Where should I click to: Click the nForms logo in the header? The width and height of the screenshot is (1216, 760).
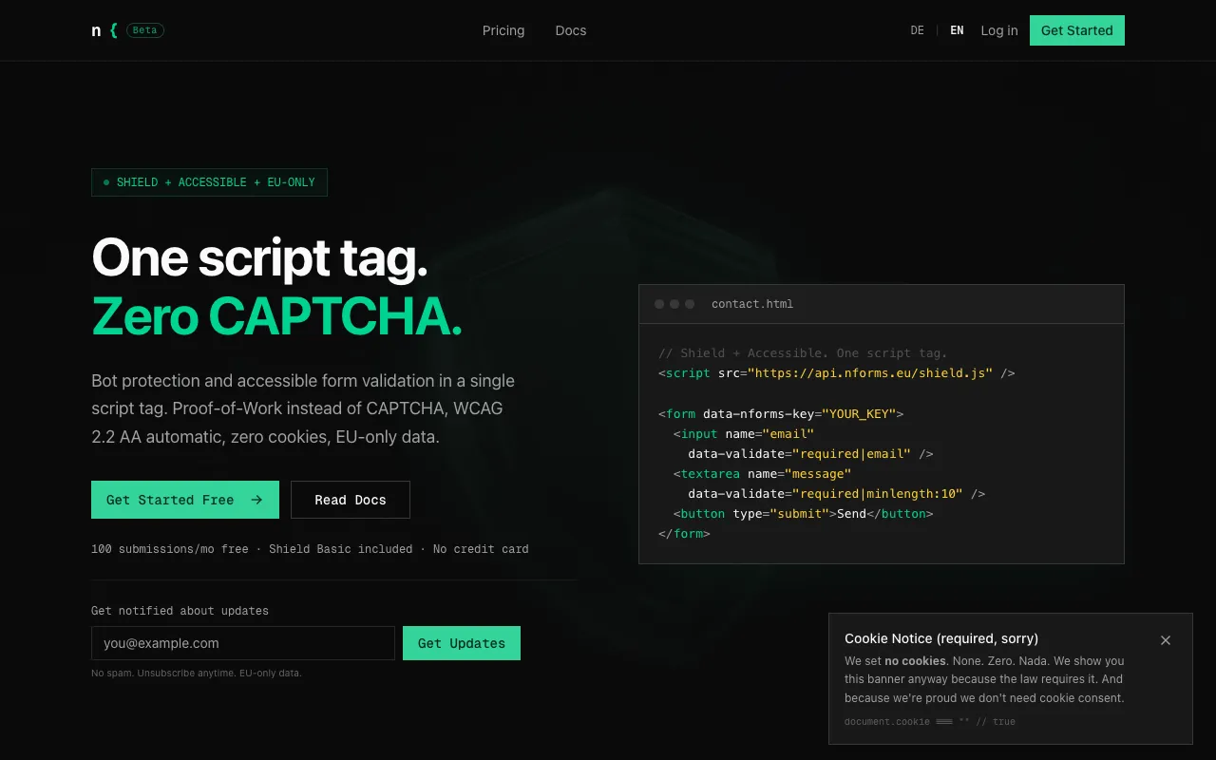[x=104, y=30]
